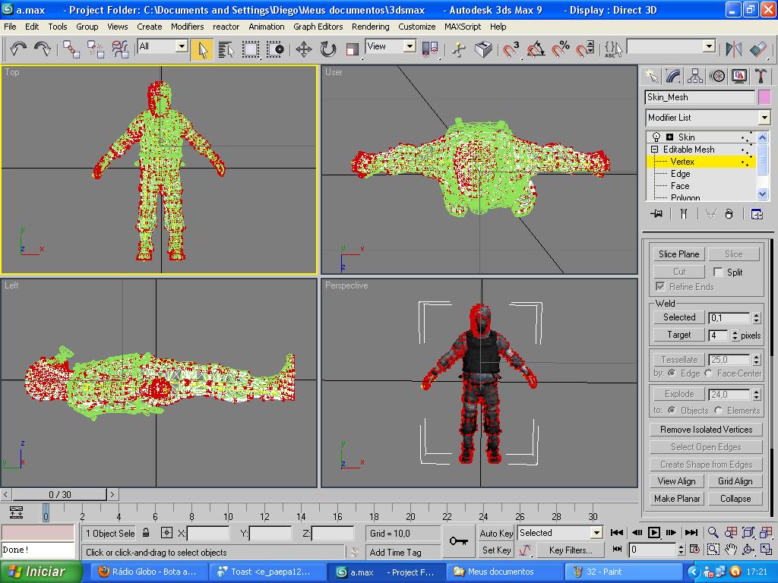Viewport: 778px width, 583px height.
Task: Open the Modifiers menu
Action: point(187,26)
